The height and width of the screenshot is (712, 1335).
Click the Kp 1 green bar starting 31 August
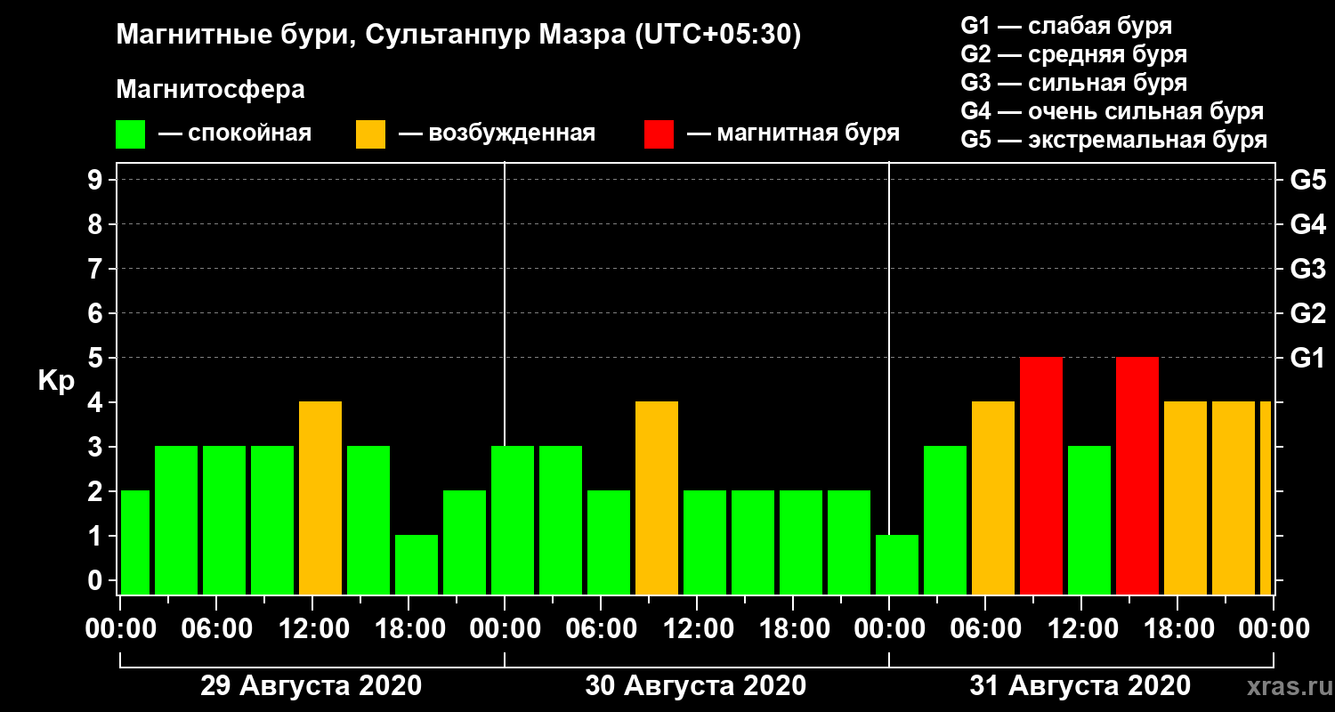897,565
